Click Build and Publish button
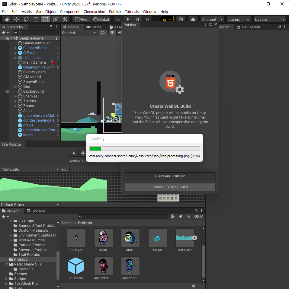Screen dimensions: 289x289 point(170,176)
